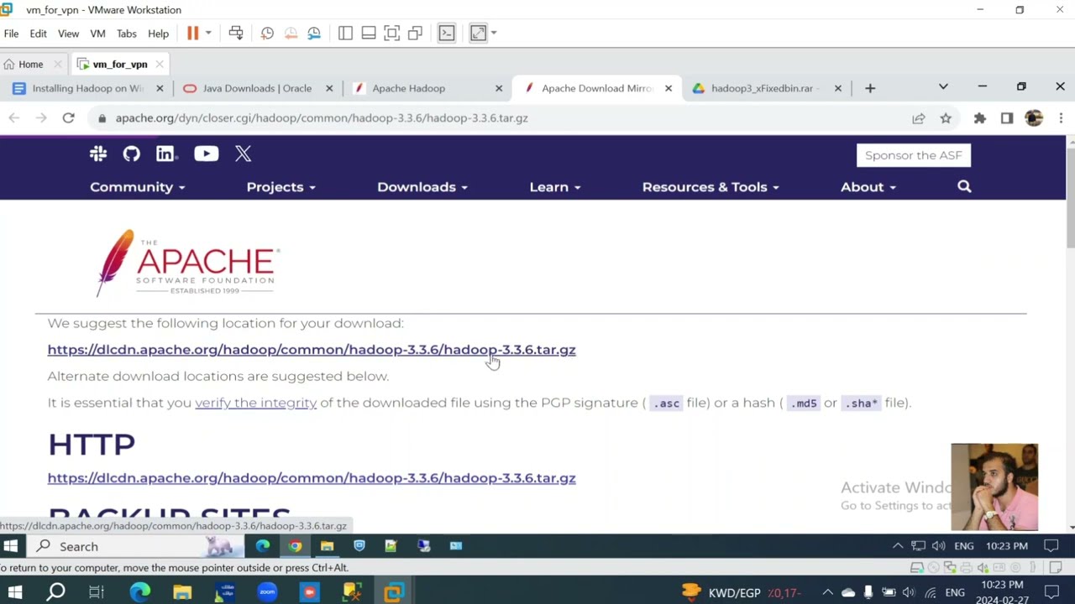1075x604 pixels.
Task: Click the Chrome address bar URL
Action: (322, 118)
